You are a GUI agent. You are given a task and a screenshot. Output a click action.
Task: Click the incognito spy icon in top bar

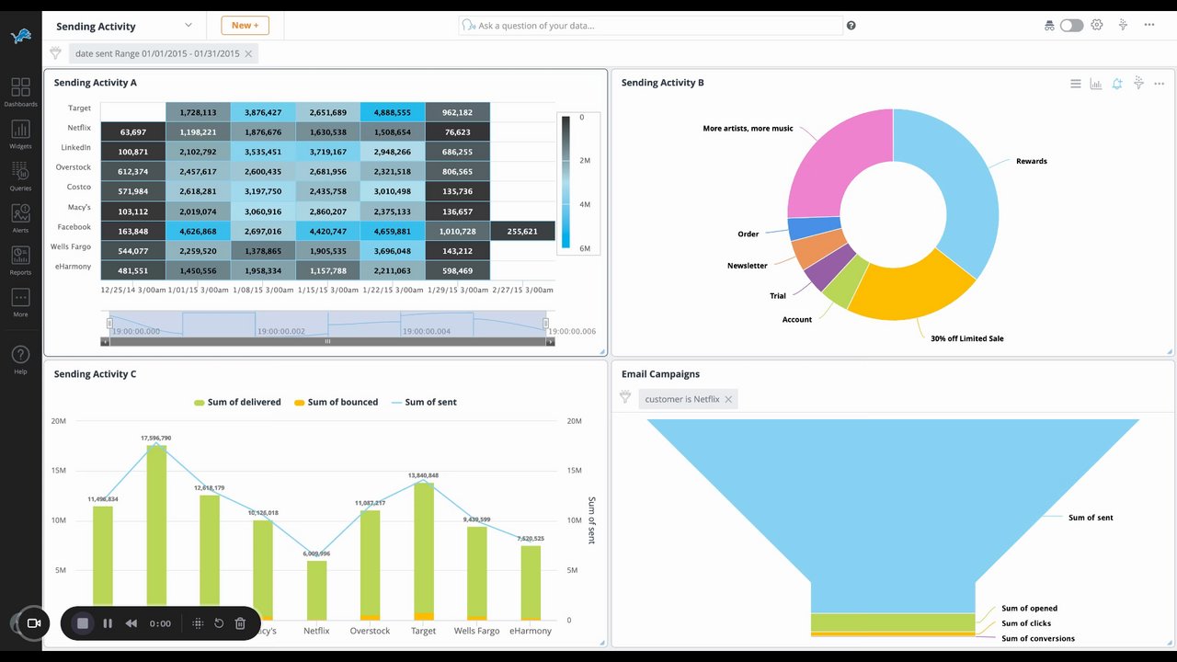coord(1049,26)
